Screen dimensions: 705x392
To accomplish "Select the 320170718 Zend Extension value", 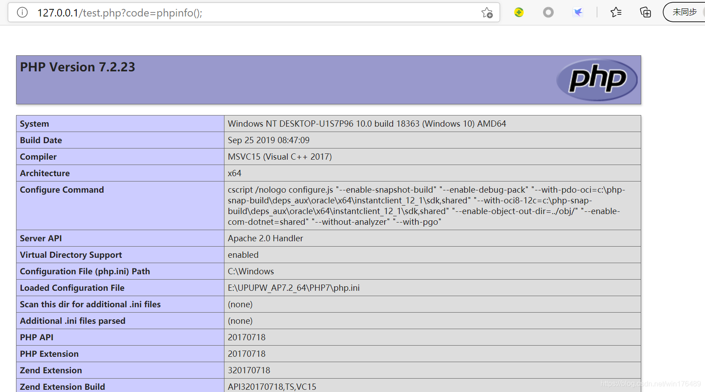I will pos(249,371).
